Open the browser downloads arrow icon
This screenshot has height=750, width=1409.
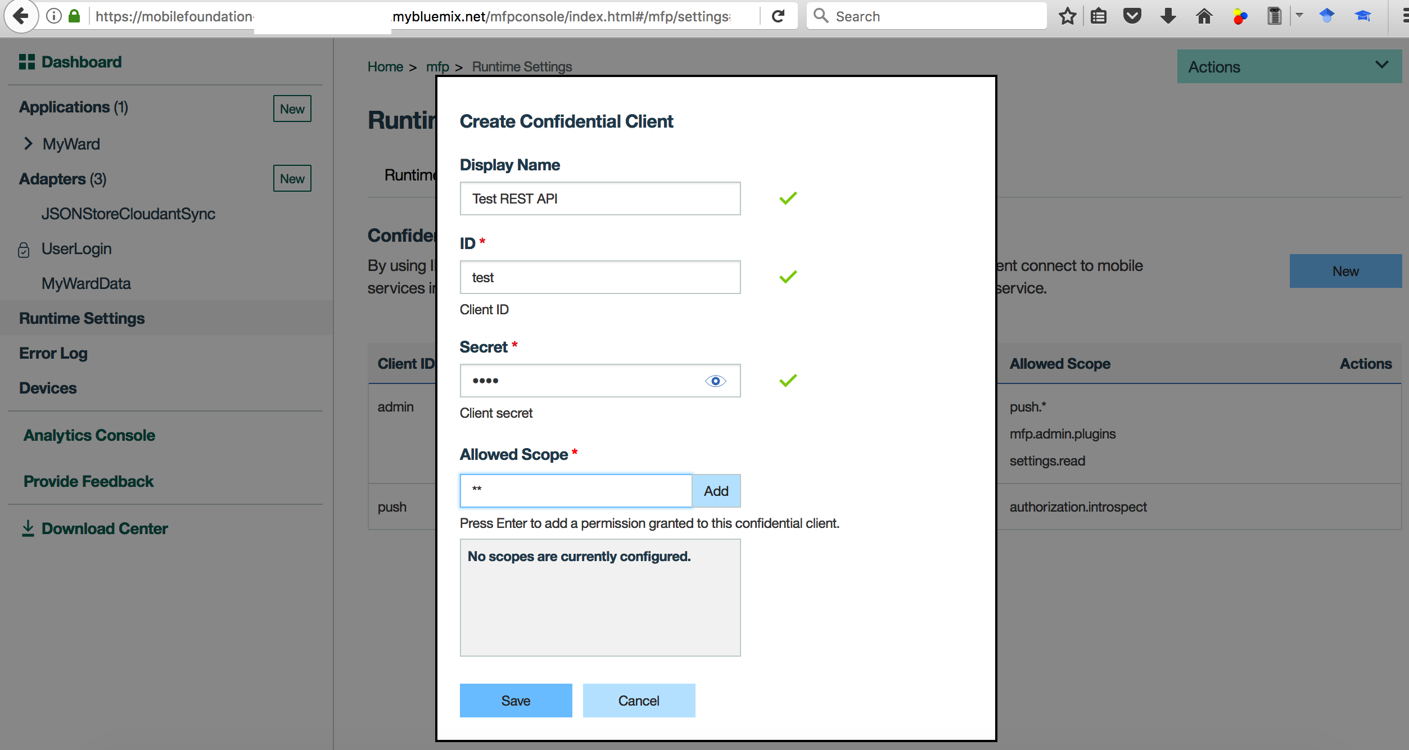click(1168, 16)
